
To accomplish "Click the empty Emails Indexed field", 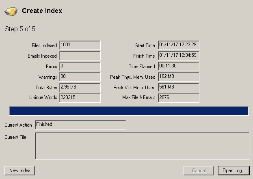I will coord(80,56).
